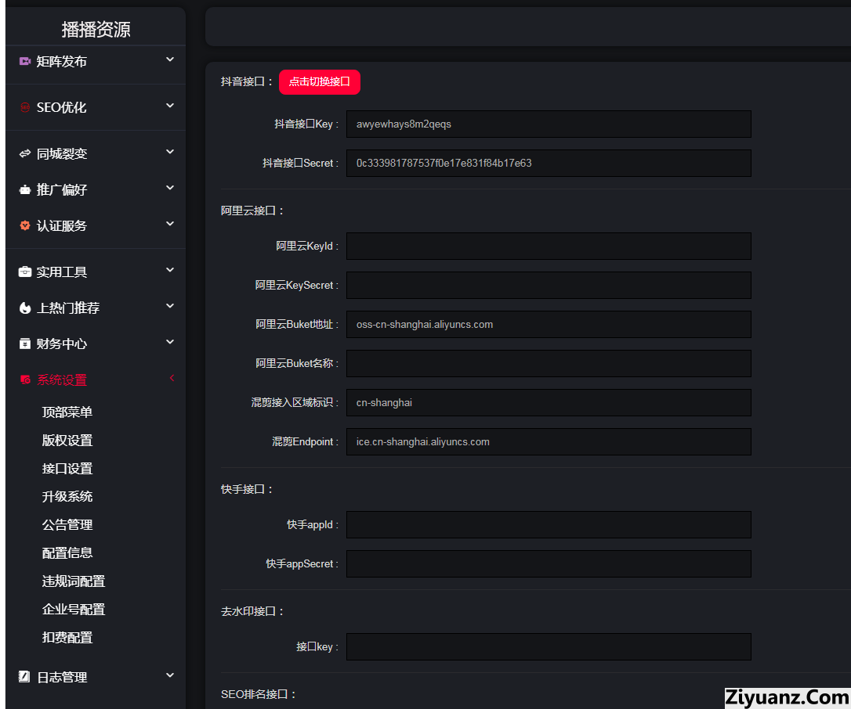
Task: Click the arrows icon beside 同城裂变
Action: 24,154
